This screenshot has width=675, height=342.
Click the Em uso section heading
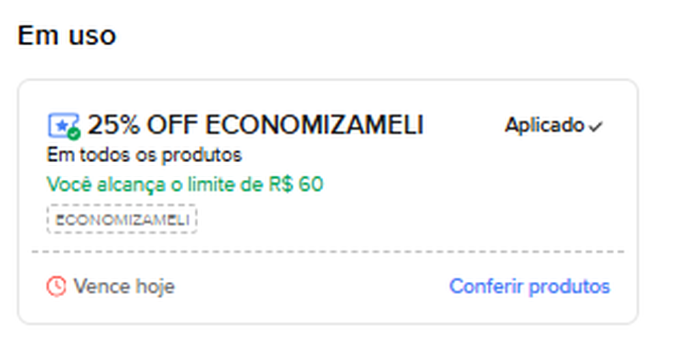[66, 36]
